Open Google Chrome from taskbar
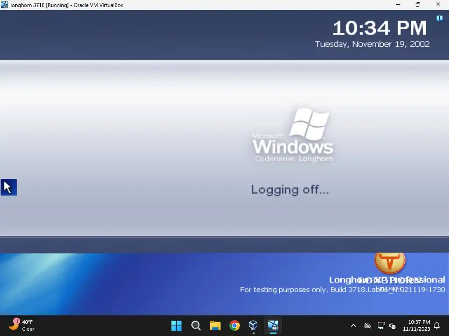 [x=235, y=325]
